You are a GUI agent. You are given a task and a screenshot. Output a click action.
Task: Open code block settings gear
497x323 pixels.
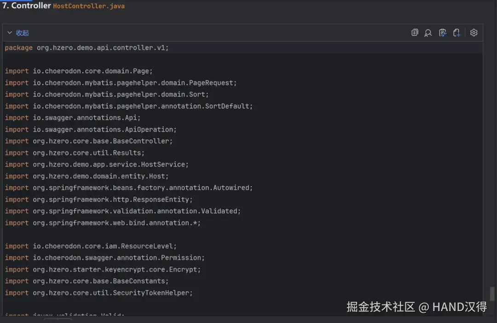[474, 33]
